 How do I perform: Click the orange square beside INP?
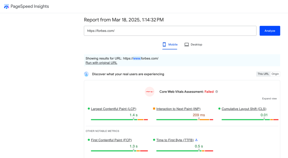(154, 109)
